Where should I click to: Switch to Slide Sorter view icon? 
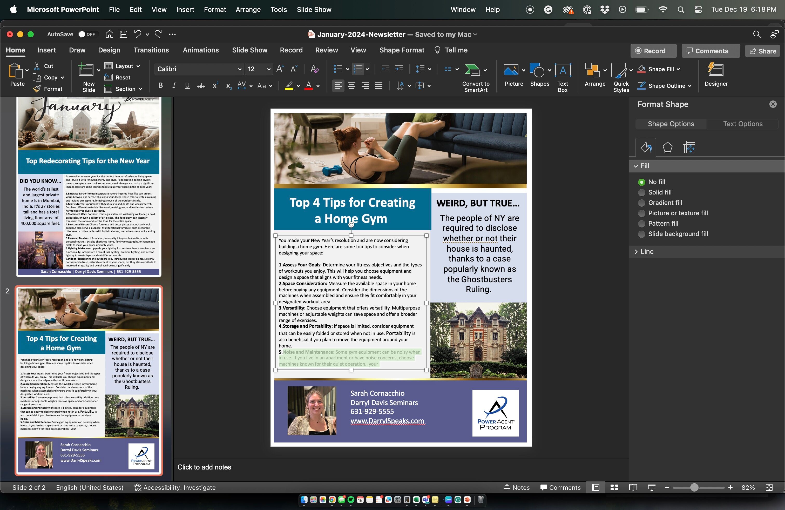[614, 487]
